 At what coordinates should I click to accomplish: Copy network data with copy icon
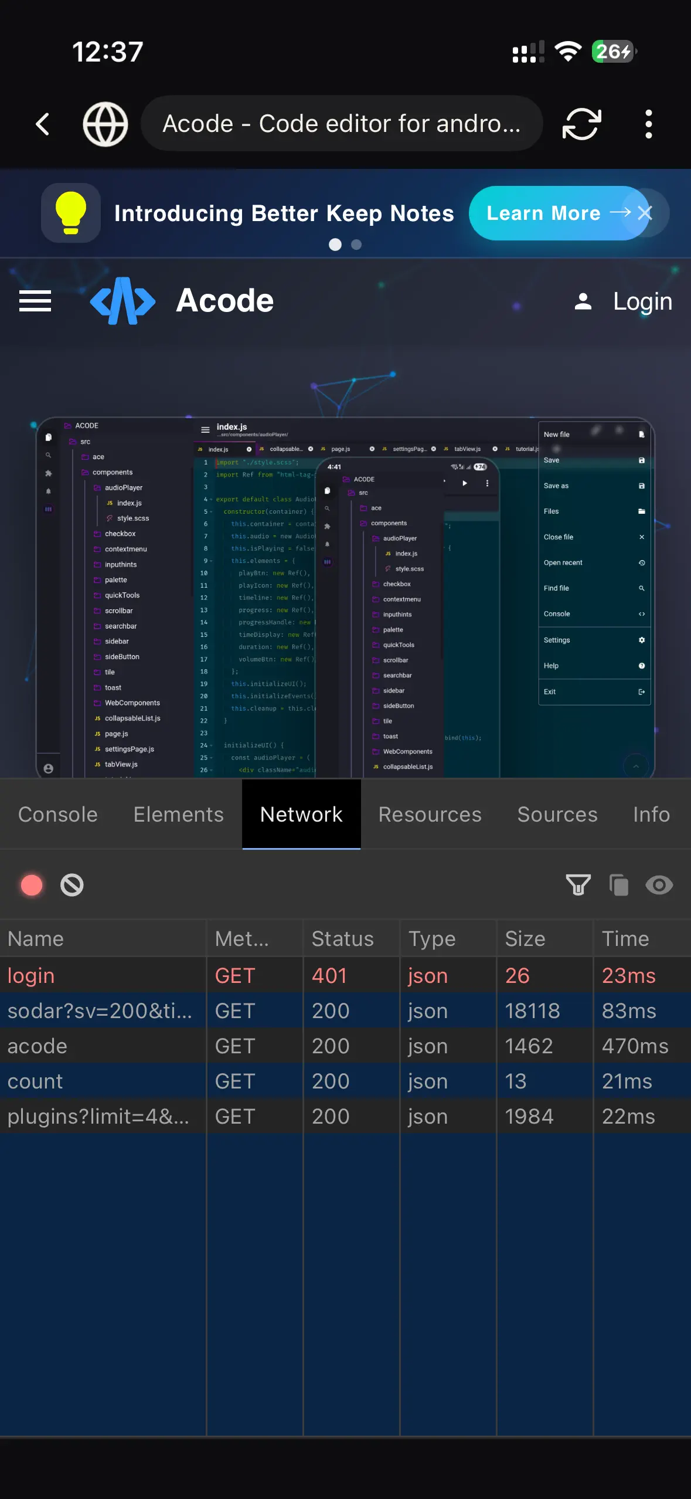618,885
